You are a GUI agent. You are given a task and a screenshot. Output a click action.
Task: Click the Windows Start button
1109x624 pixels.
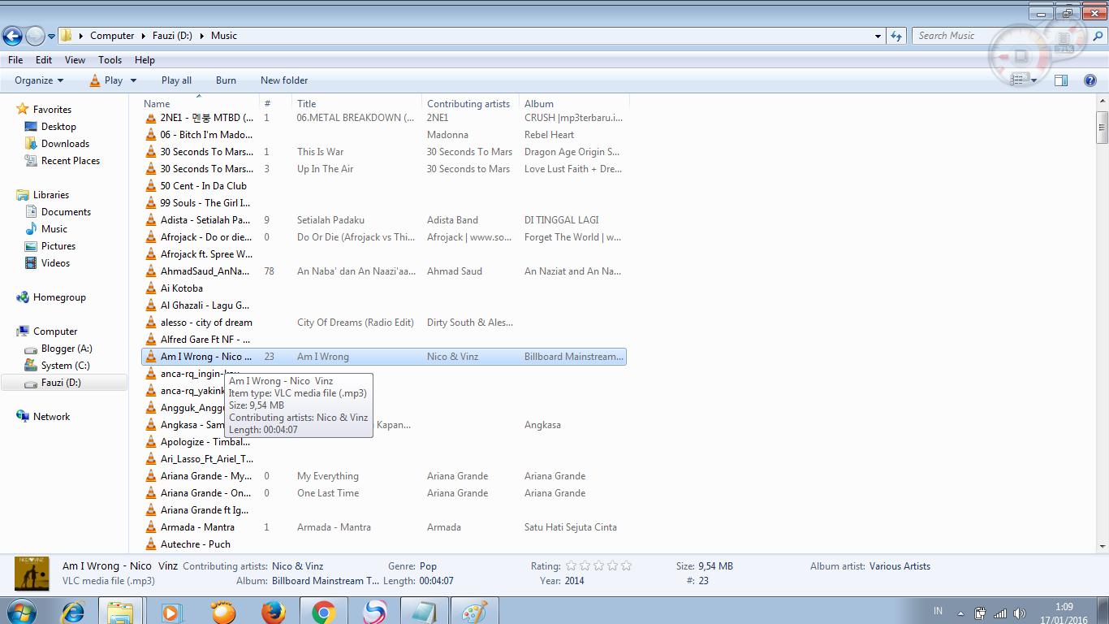20,611
